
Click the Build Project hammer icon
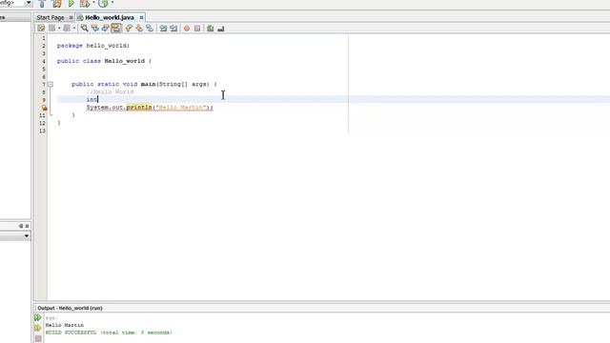(42, 4)
